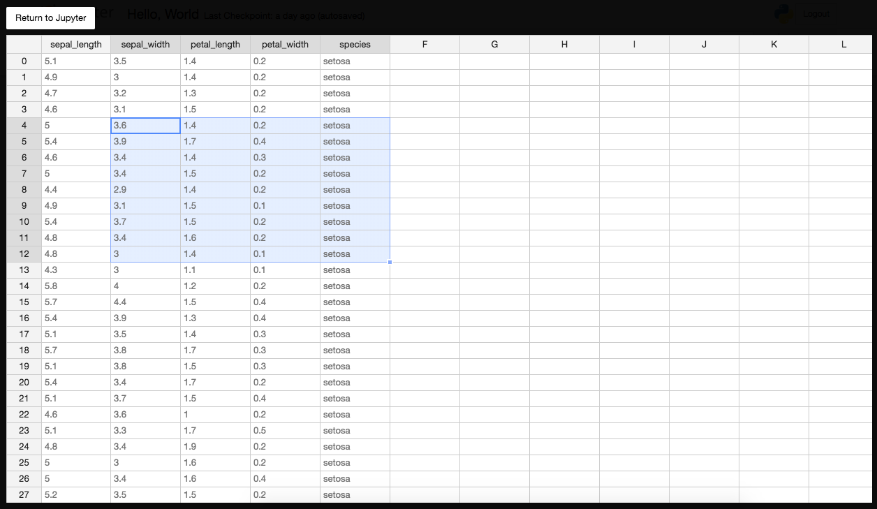Click petal_length cell 1.3 in row 16
Viewport: 877px width, 509px height.
[x=216, y=318]
